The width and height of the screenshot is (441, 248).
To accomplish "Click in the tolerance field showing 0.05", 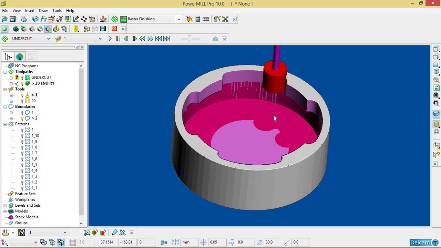I will click(x=218, y=242).
